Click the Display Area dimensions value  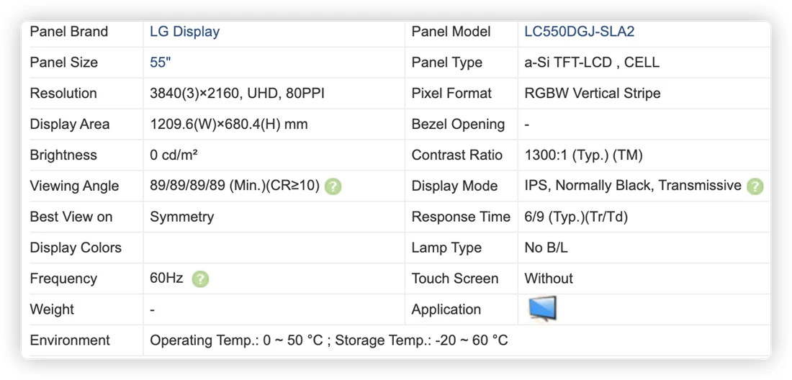[229, 124]
